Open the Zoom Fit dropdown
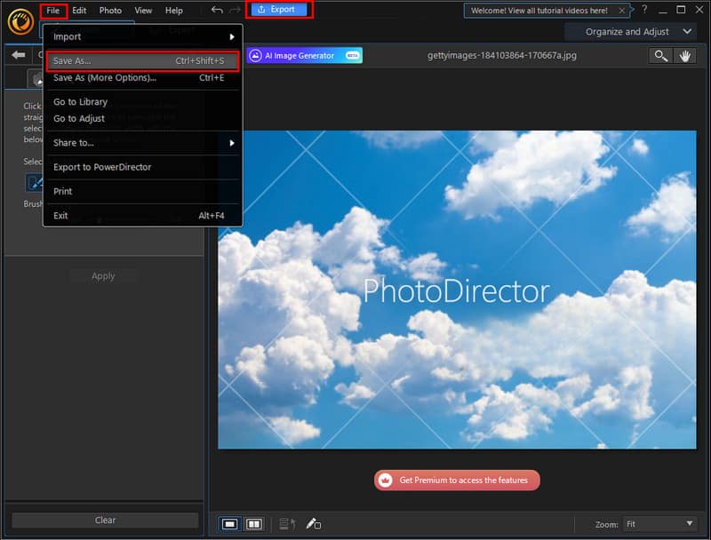Viewport: 711px width, 540px height. coord(659,524)
